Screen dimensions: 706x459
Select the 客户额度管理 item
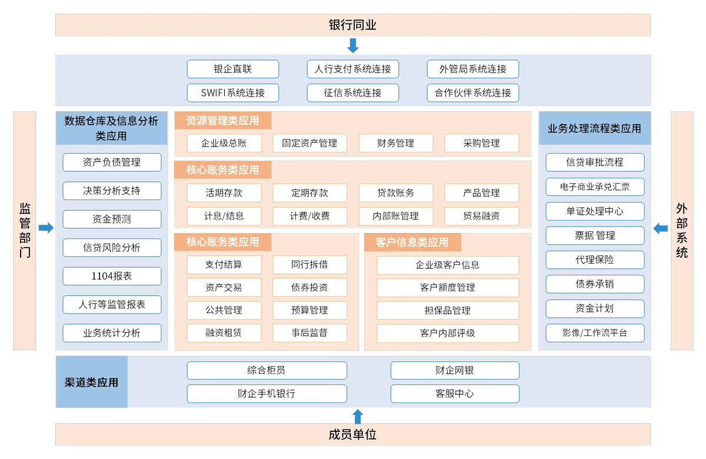[x=448, y=288]
